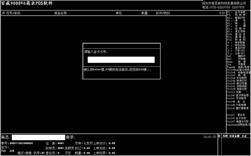251x156 pixels.
Task: Click cashier name 吴群芳
Action: (69, 148)
